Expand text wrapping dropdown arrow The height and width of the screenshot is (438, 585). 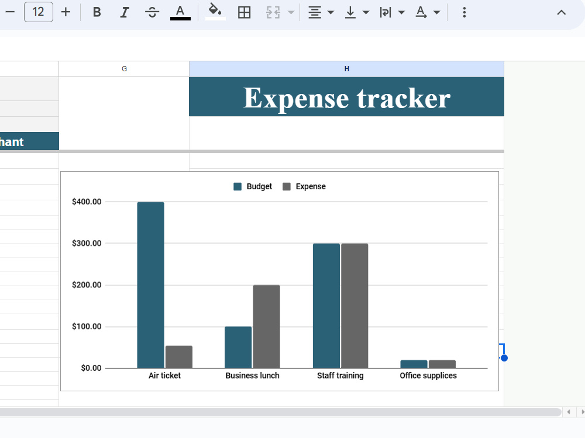point(401,12)
